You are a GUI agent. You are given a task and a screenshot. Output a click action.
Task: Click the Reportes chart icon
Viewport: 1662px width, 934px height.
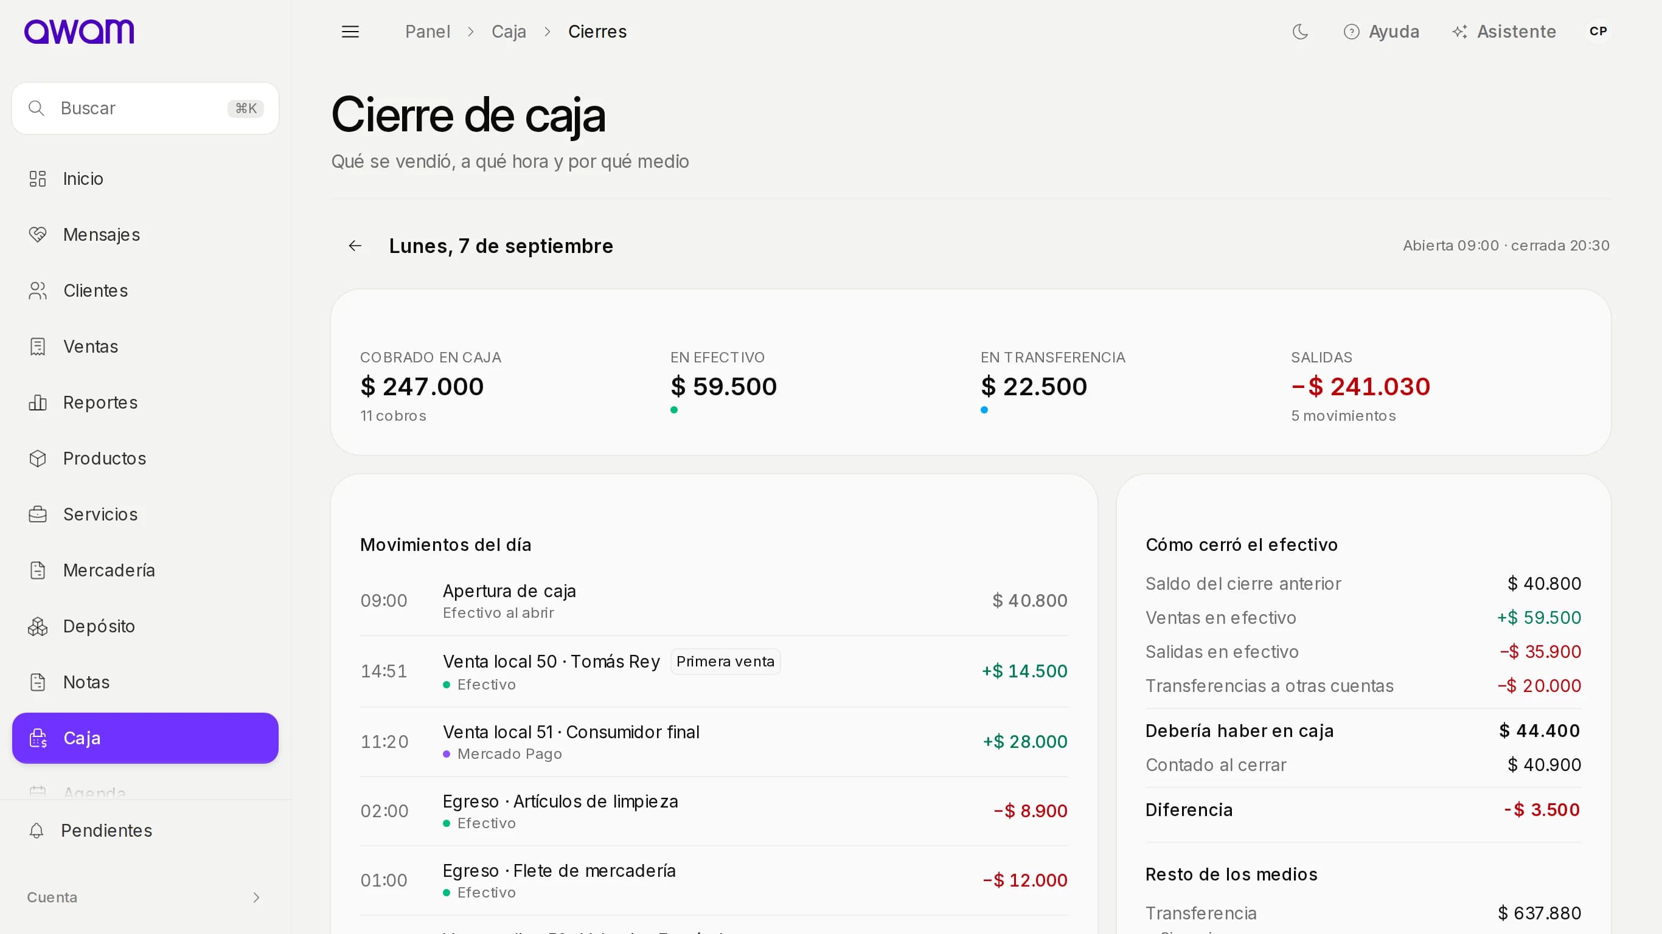click(x=38, y=403)
